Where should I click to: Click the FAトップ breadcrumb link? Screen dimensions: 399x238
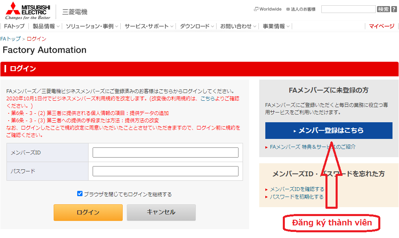coord(10,39)
